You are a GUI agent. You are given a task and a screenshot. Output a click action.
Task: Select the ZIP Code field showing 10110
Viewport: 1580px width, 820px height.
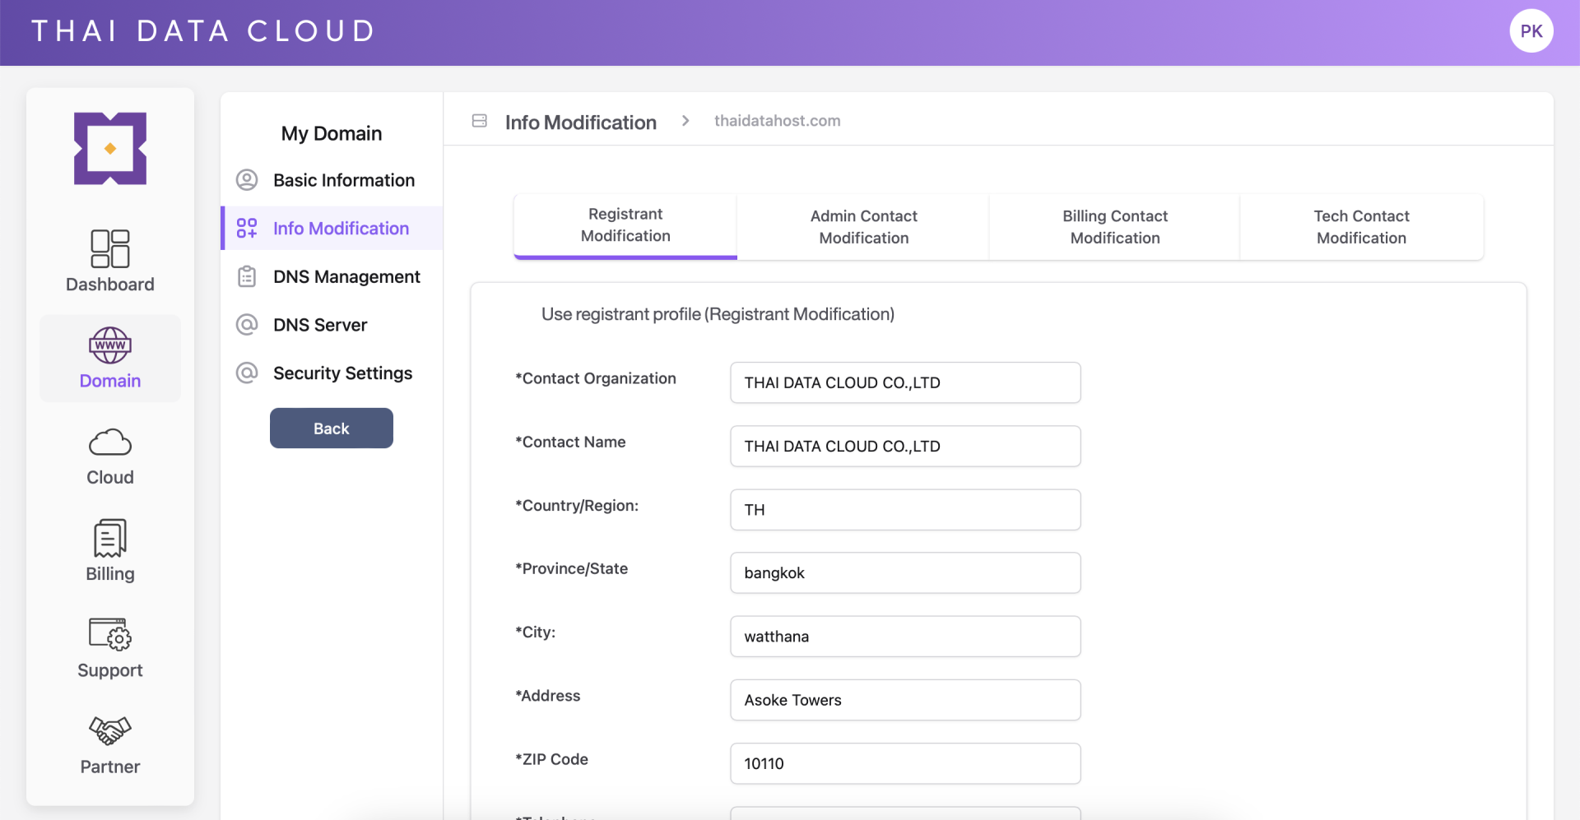coord(904,763)
